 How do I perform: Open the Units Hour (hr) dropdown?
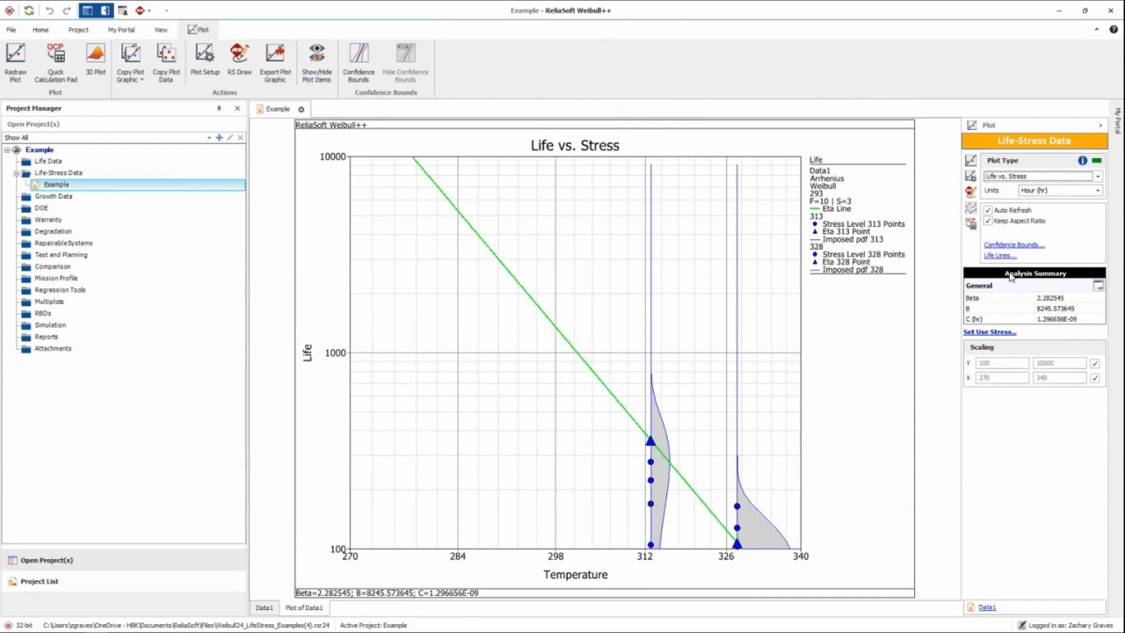1098,191
